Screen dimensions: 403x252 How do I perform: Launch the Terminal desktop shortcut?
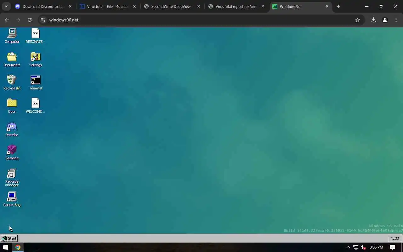coord(35,83)
